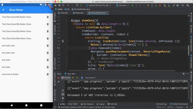Click the print icon in console sidebar
This screenshot has width=193, height=109.
pos(63,98)
